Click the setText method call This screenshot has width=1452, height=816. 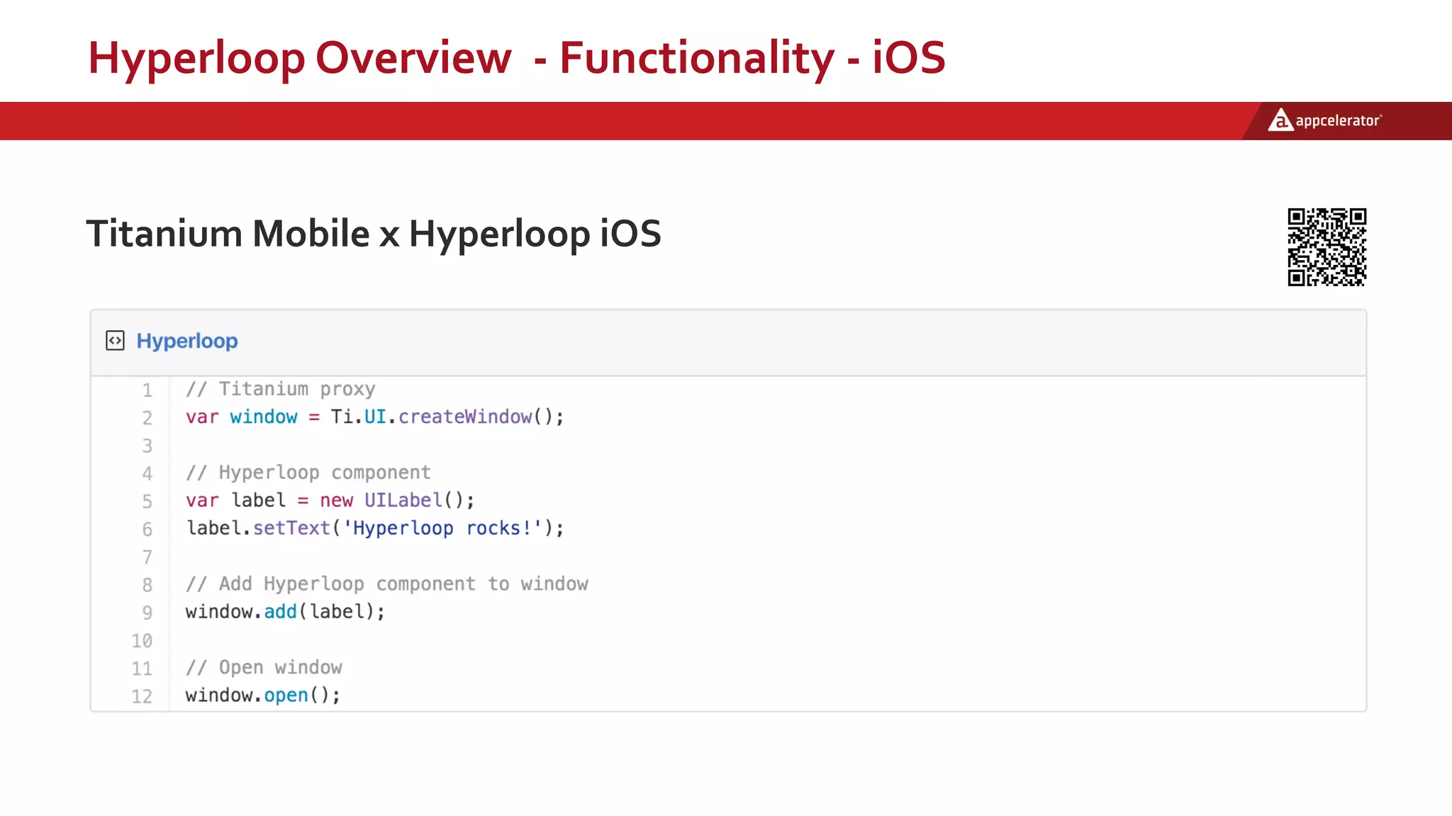(x=291, y=528)
